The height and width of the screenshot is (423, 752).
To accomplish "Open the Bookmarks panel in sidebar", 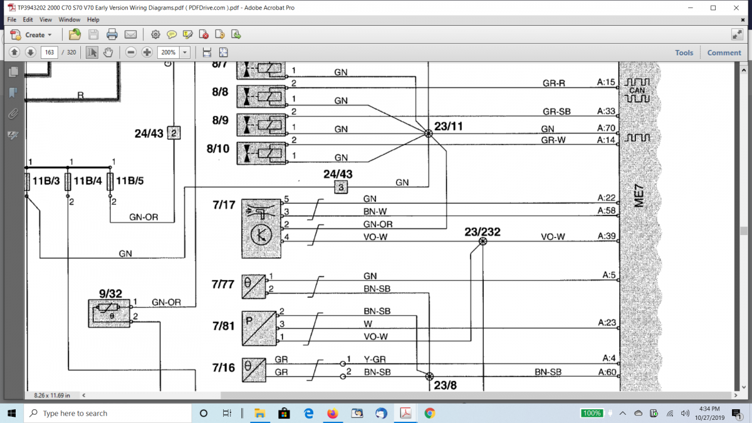I will point(13,93).
